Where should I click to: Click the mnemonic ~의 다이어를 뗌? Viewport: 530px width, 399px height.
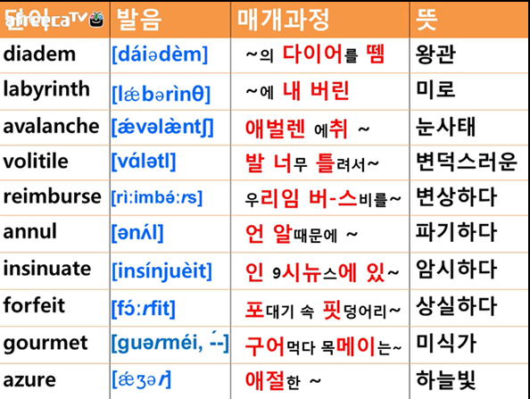315,54
